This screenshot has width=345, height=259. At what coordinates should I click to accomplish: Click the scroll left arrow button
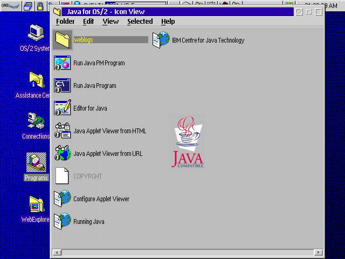click(57, 253)
